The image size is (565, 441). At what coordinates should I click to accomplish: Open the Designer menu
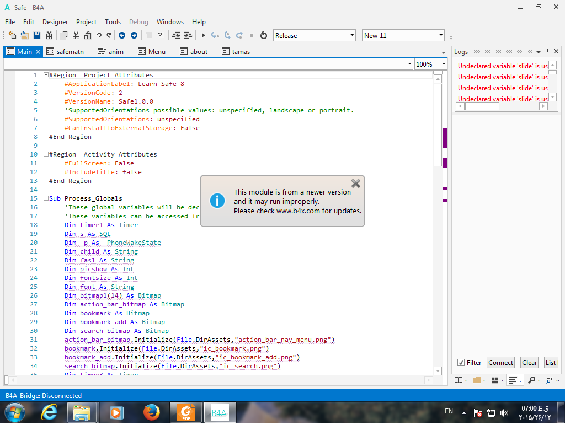[55, 22]
